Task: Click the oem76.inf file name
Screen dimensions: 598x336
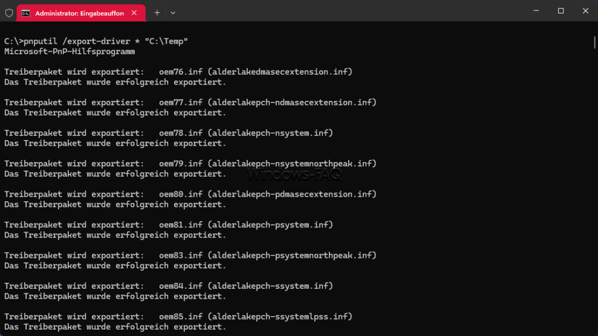Action: 181,72
